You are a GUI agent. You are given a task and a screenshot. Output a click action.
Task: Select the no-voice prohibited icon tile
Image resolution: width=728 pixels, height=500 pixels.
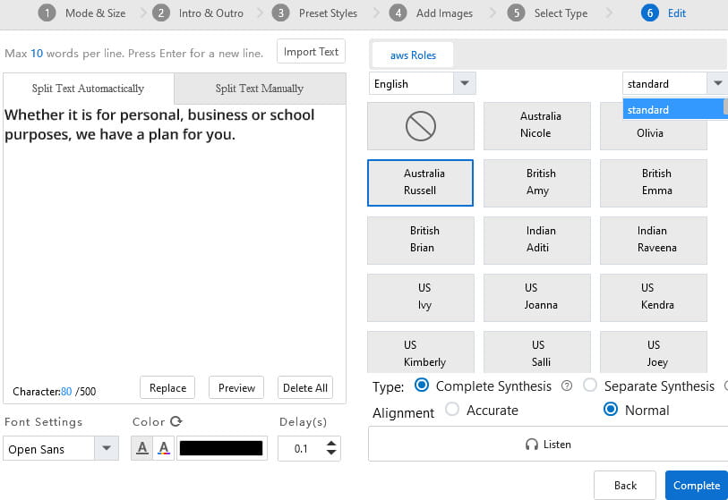(420, 126)
